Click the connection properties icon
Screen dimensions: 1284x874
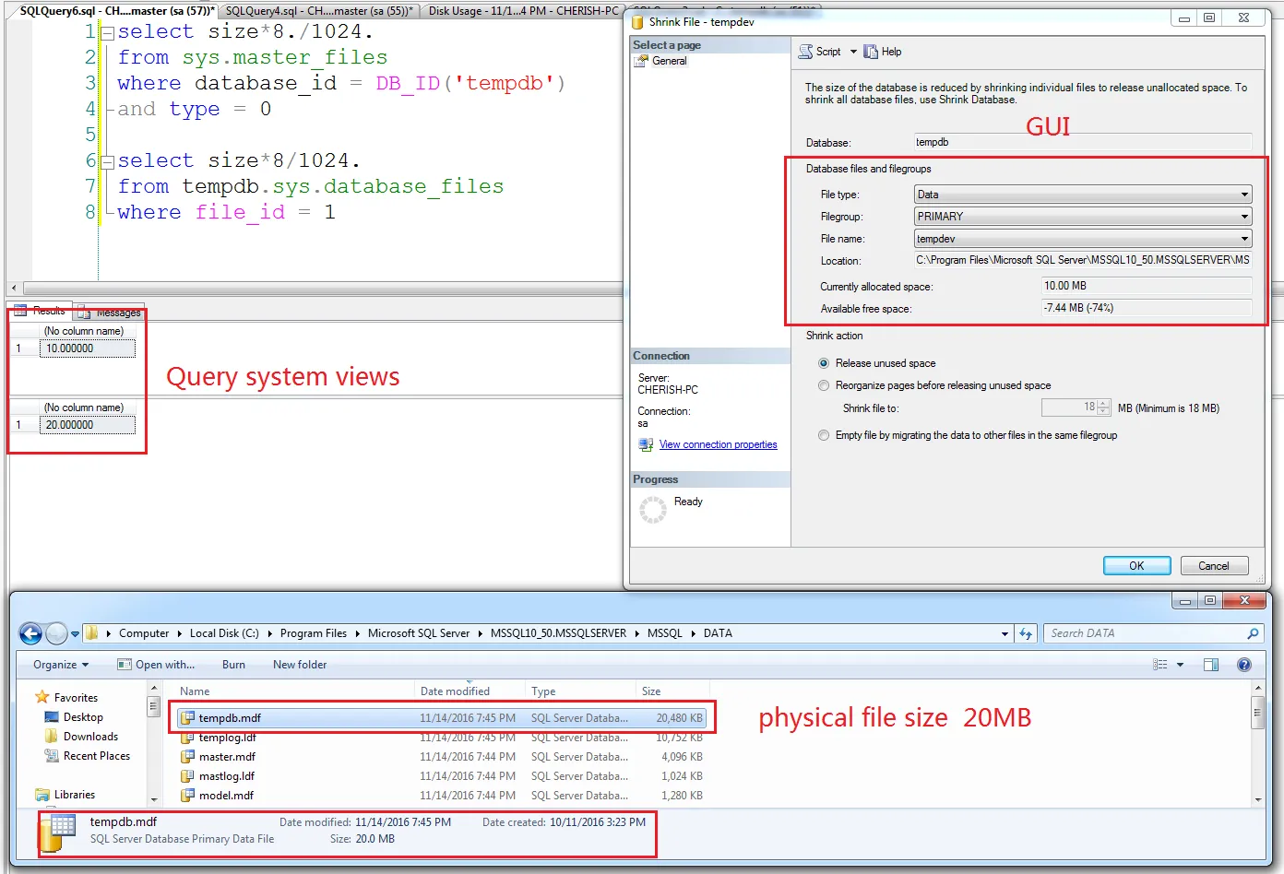(x=646, y=444)
